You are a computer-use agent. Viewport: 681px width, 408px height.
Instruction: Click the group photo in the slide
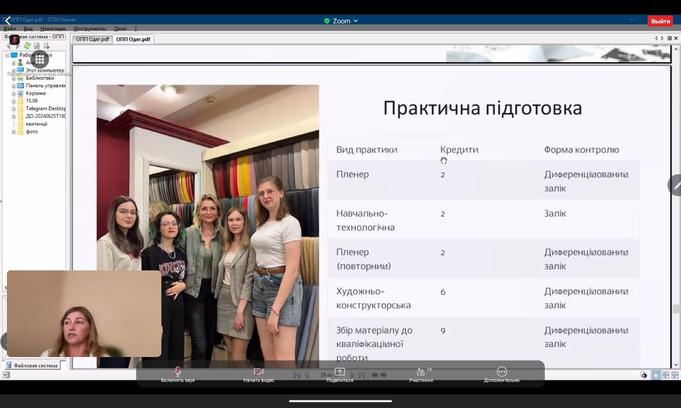(x=207, y=226)
